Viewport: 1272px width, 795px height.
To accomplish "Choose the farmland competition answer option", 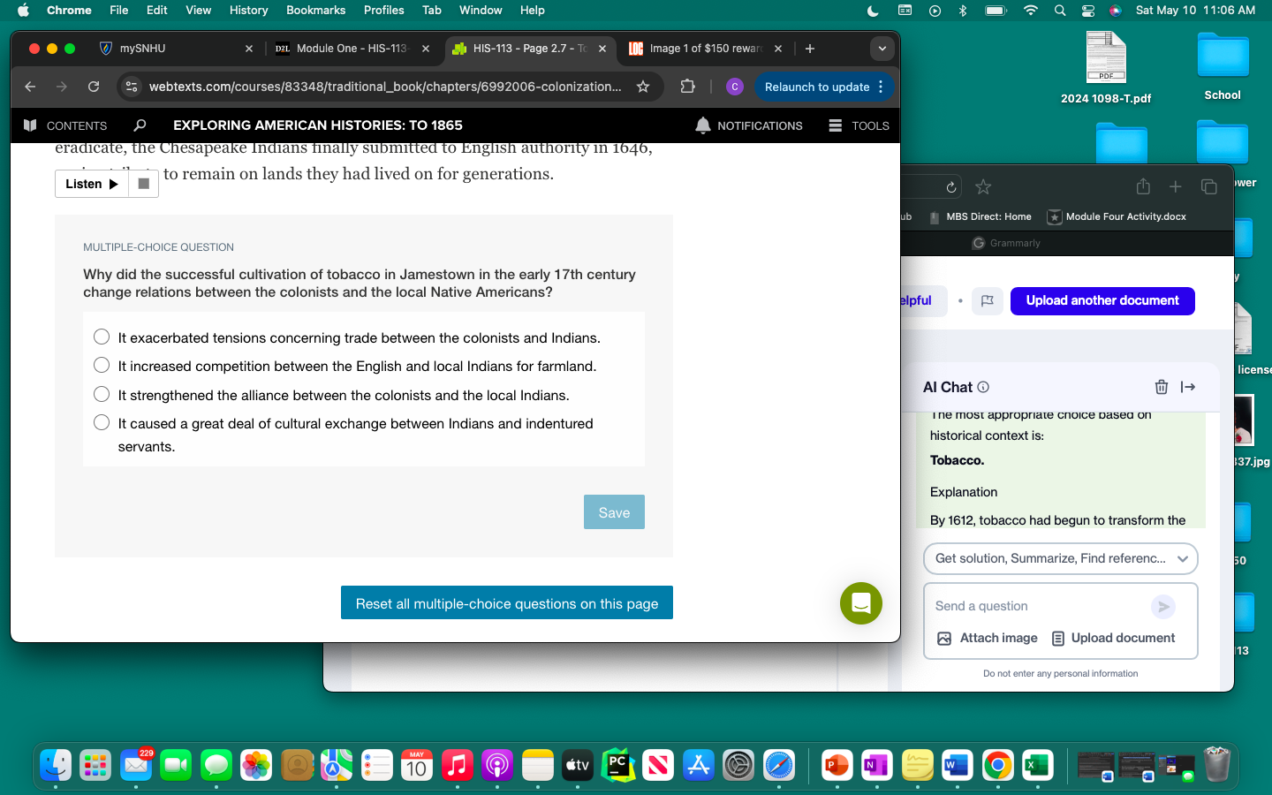I will pyautogui.click(x=102, y=366).
